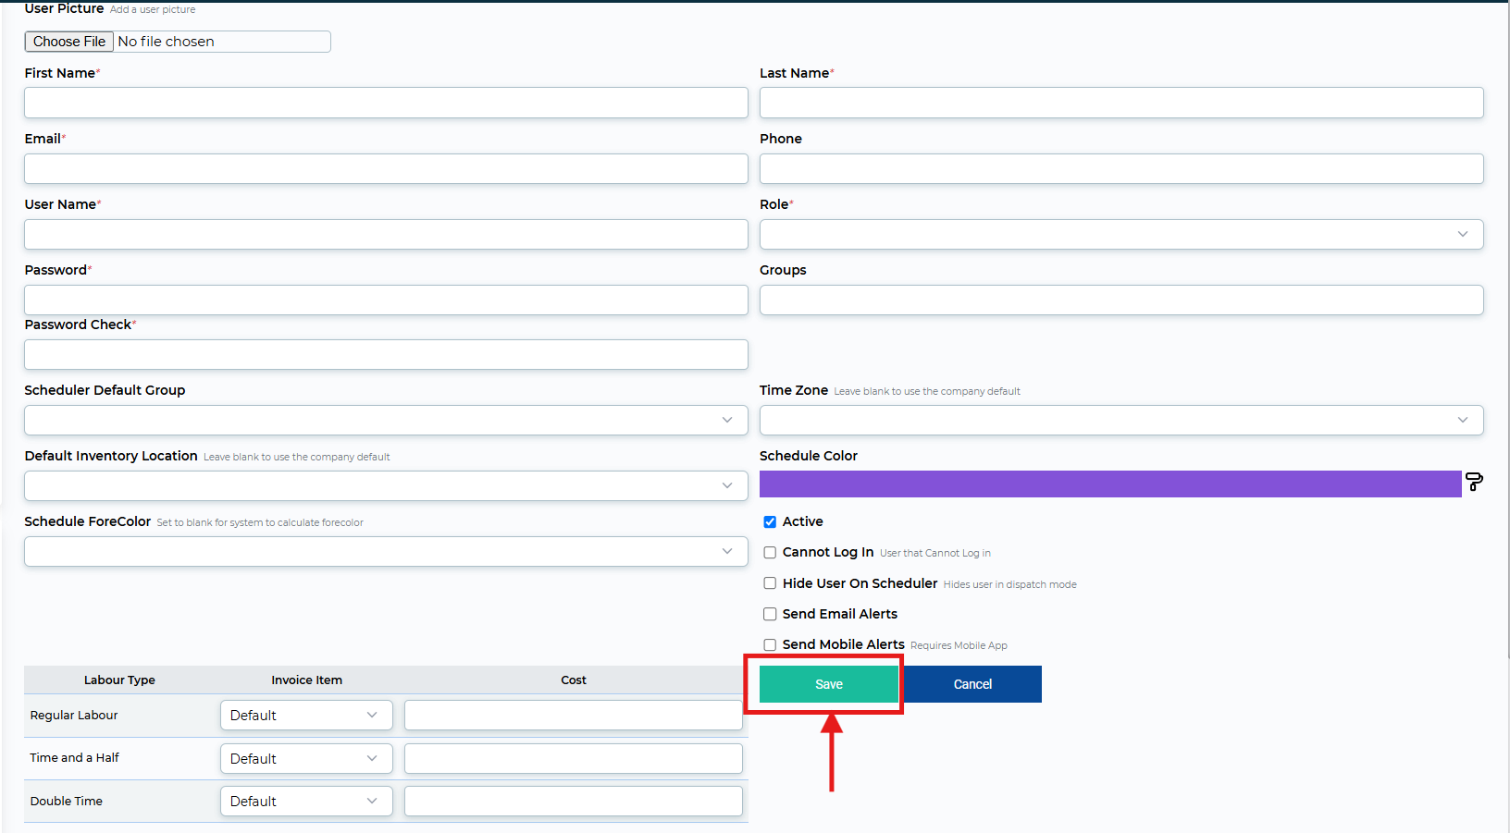Click the Phone input field
This screenshot has width=1510, height=833.
(1121, 168)
